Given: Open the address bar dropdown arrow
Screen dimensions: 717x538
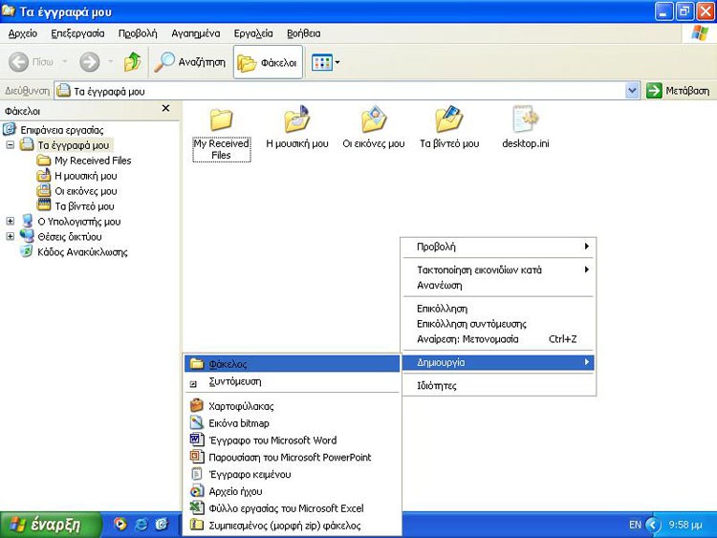Looking at the screenshot, I should [632, 91].
